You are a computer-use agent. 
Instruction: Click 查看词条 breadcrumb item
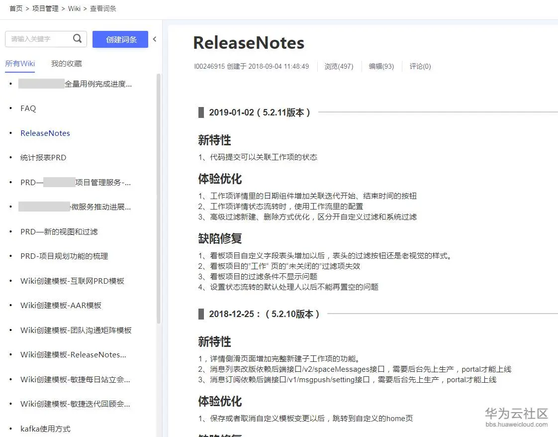pyautogui.click(x=103, y=8)
